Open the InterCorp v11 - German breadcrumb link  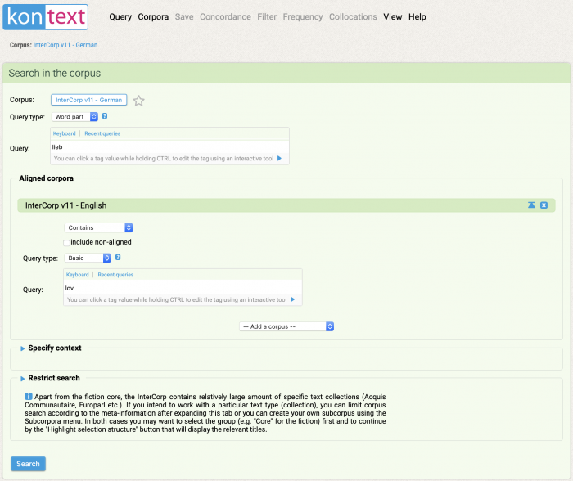(65, 45)
